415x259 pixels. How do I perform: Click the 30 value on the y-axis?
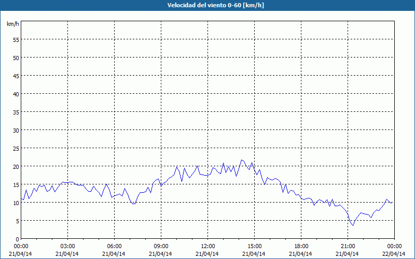pos(16,131)
